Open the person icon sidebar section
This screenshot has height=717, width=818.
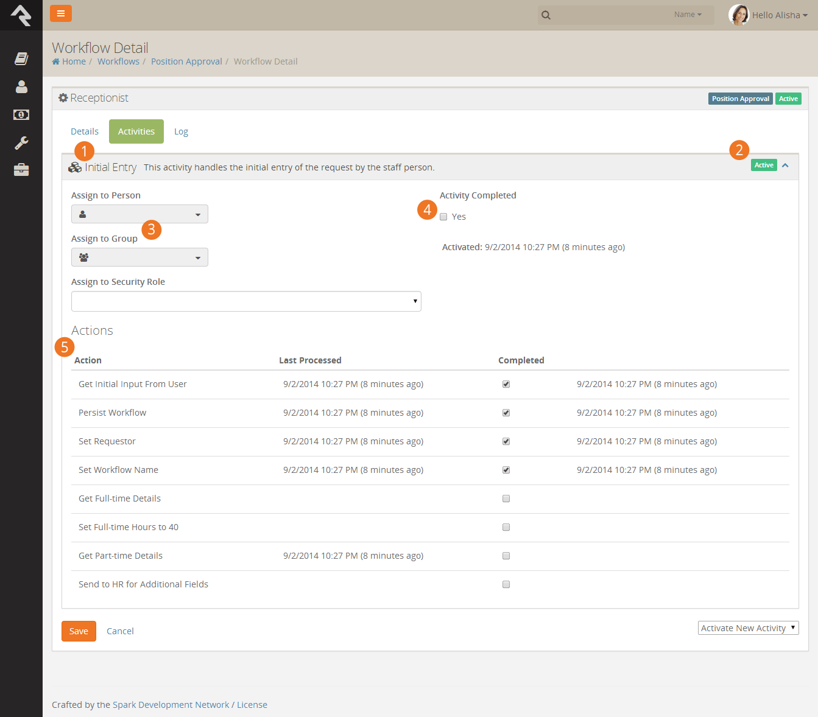click(x=21, y=86)
